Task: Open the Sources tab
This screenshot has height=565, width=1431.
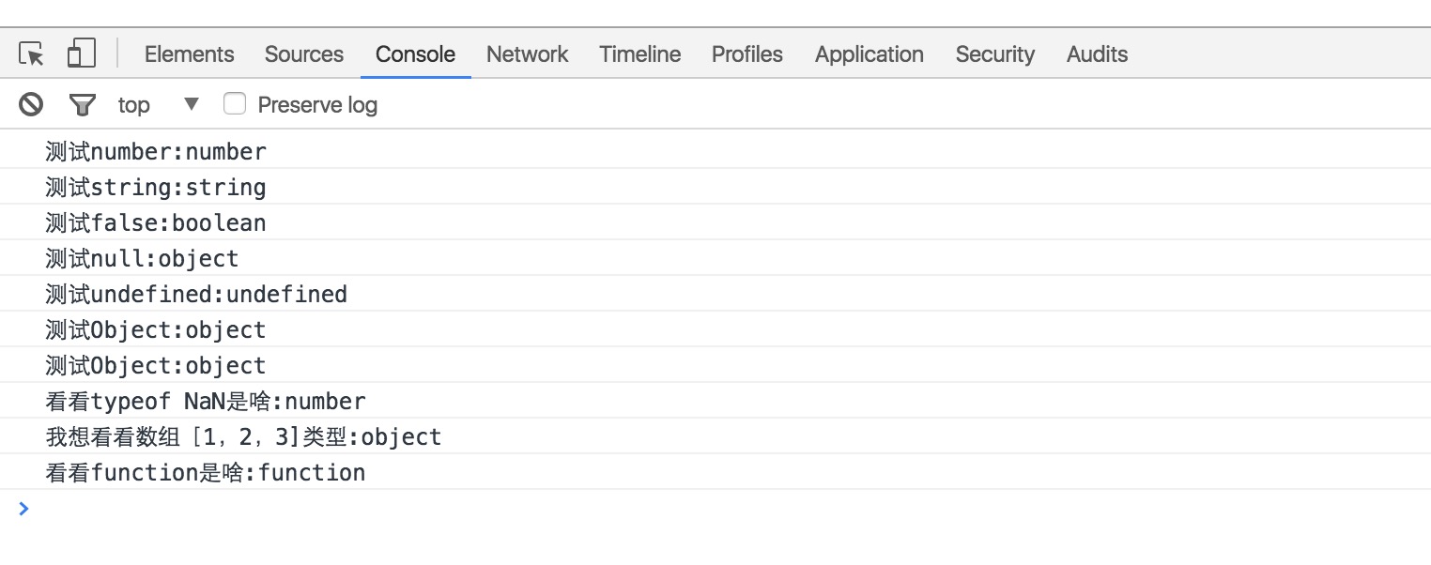Action: pos(303,54)
